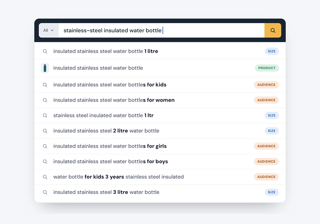Click inside the search text field
The width and height of the screenshot is (320, 224).
click(161, 30)
